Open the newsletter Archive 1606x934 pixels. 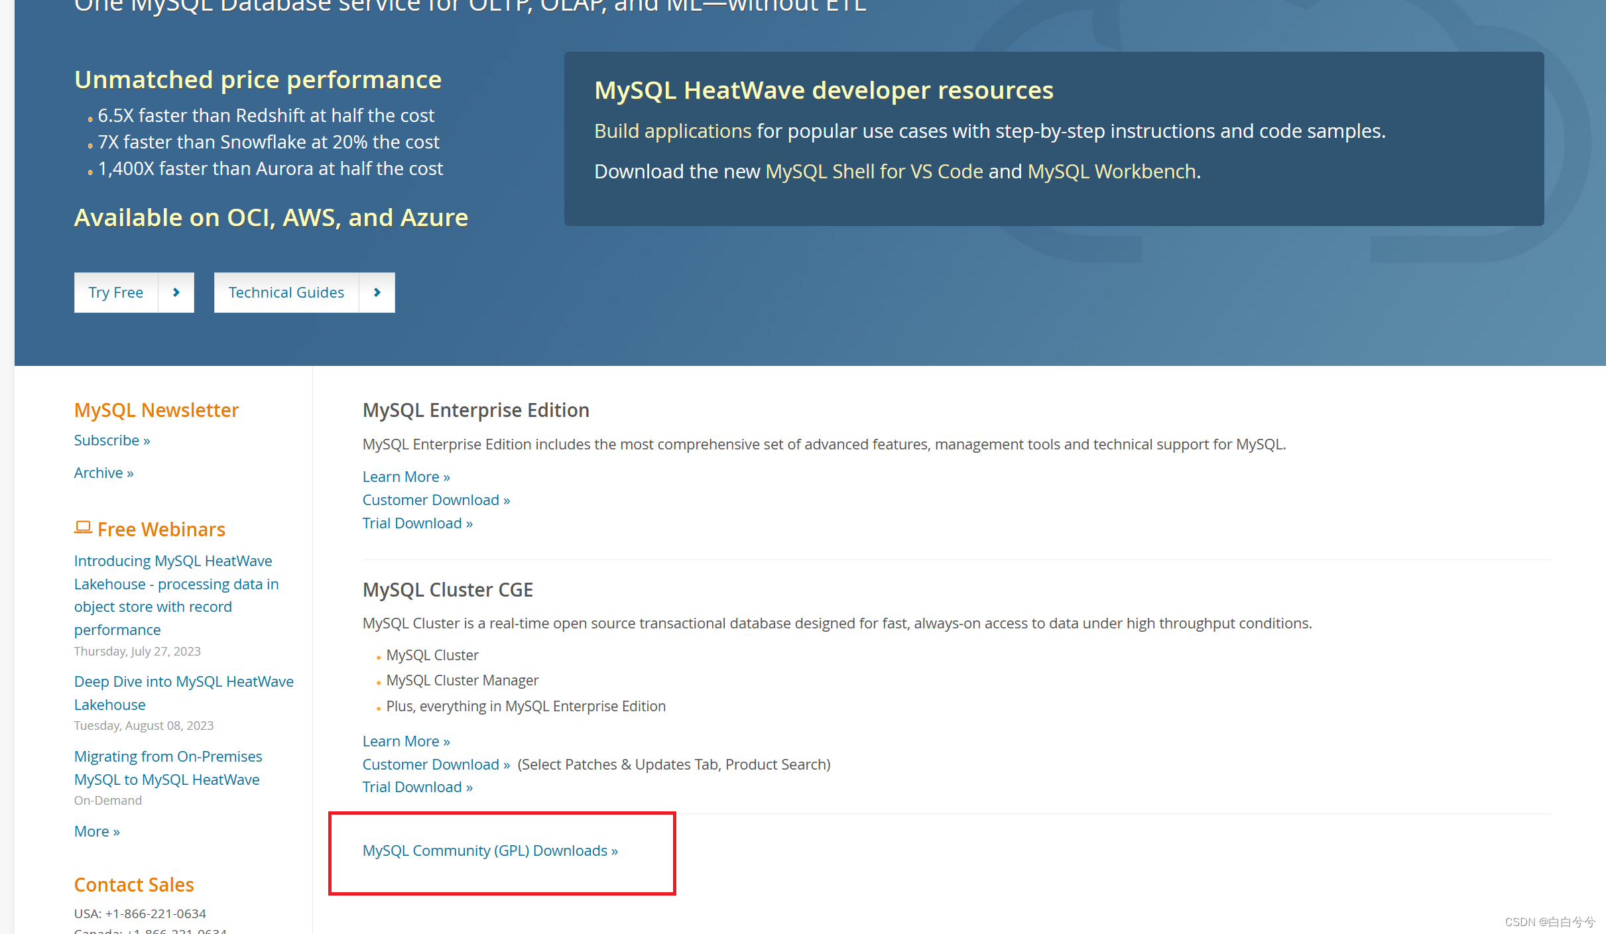103,472
